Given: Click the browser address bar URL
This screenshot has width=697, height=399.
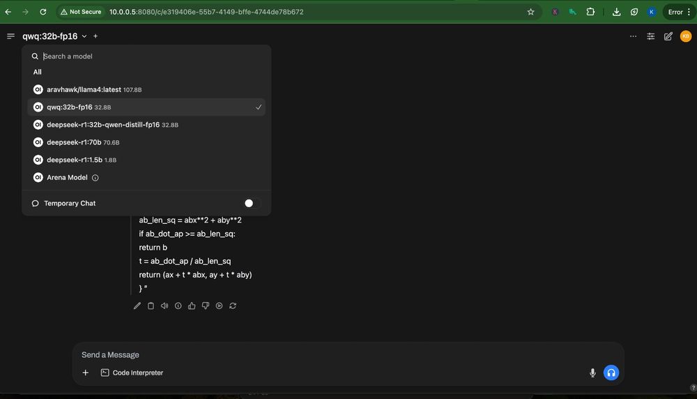Looking at the screenshot, I should coord(206,12).
